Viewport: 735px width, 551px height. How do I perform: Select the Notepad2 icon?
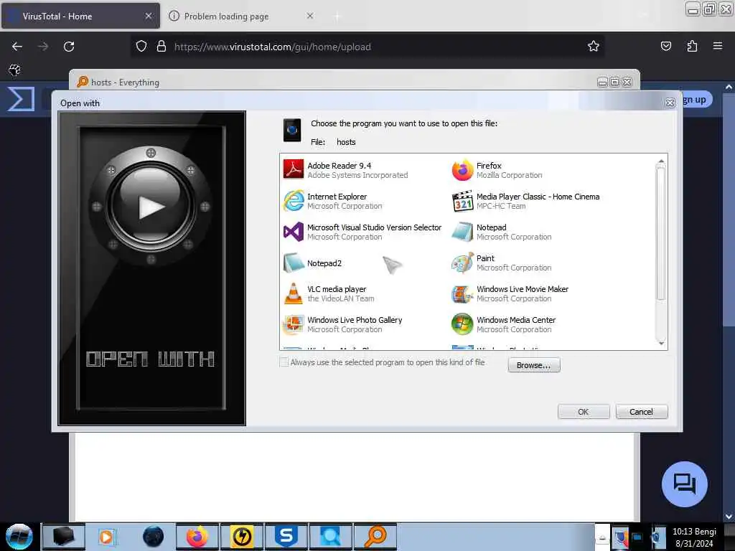(294, 263)
